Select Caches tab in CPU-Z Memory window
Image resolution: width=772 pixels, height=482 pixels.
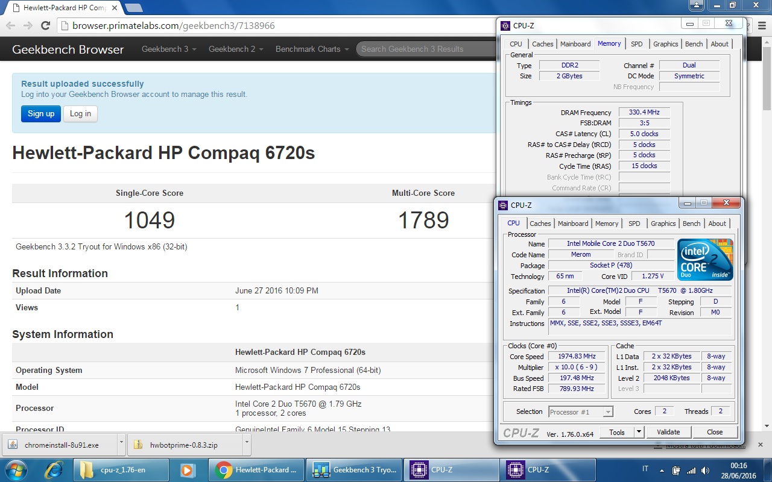tap(543, 44)
